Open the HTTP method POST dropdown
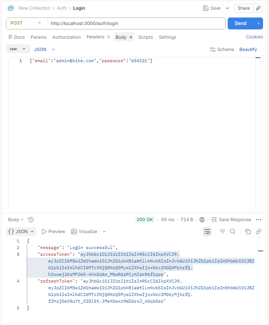The height and width of the screenshot is (325, 269). tap(26, 23)
